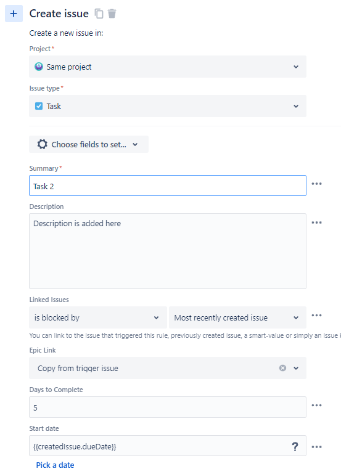The image size is (341, 474).
Task: Click the Pick a date link
Action: 55,465
